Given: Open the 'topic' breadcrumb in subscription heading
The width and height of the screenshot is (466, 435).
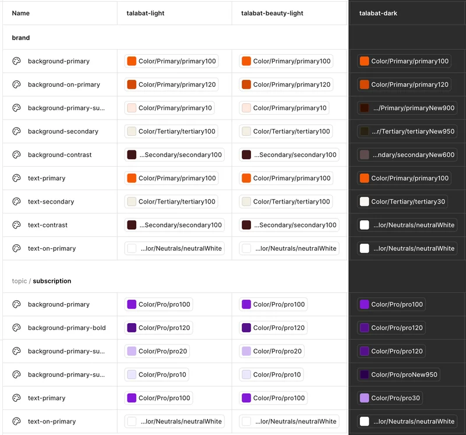Looking at the screenshot, I should coord(19,281).
